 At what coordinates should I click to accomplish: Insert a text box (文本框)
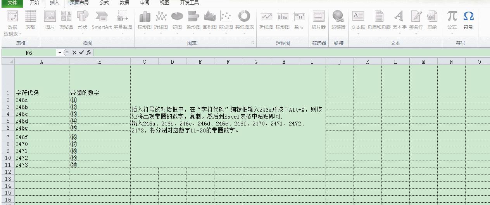coord(358,22)
